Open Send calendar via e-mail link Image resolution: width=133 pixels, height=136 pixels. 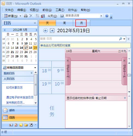tap(20, 97)
